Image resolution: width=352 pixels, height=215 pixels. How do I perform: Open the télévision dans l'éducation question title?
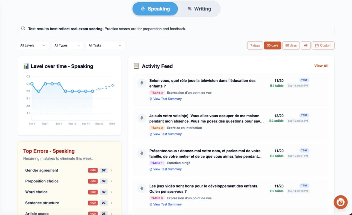[202, 83]
